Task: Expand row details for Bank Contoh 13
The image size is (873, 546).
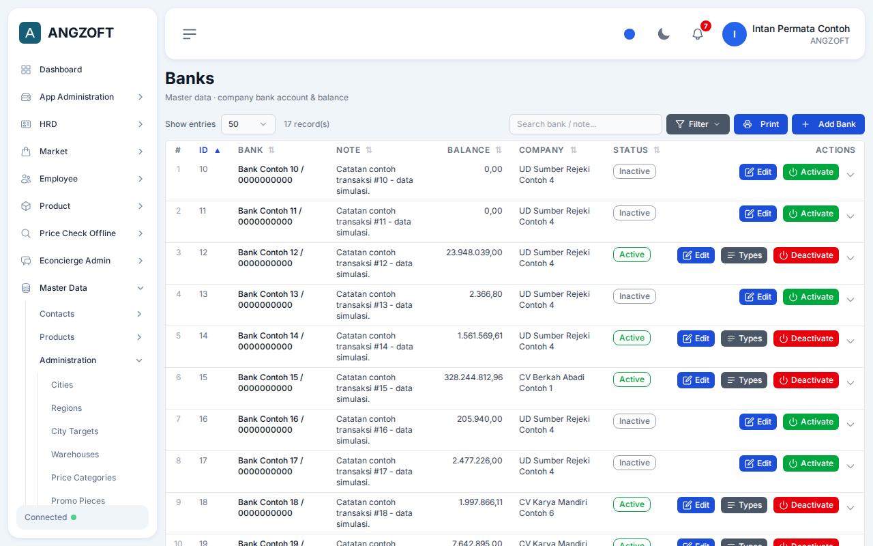Action: [850, 300]
